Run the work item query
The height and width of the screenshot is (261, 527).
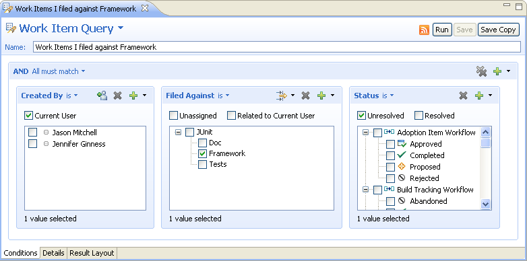(442, 30)
